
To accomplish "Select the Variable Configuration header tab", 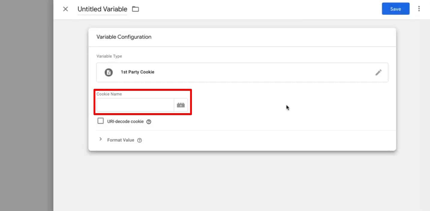I will [x=124, y=37].
